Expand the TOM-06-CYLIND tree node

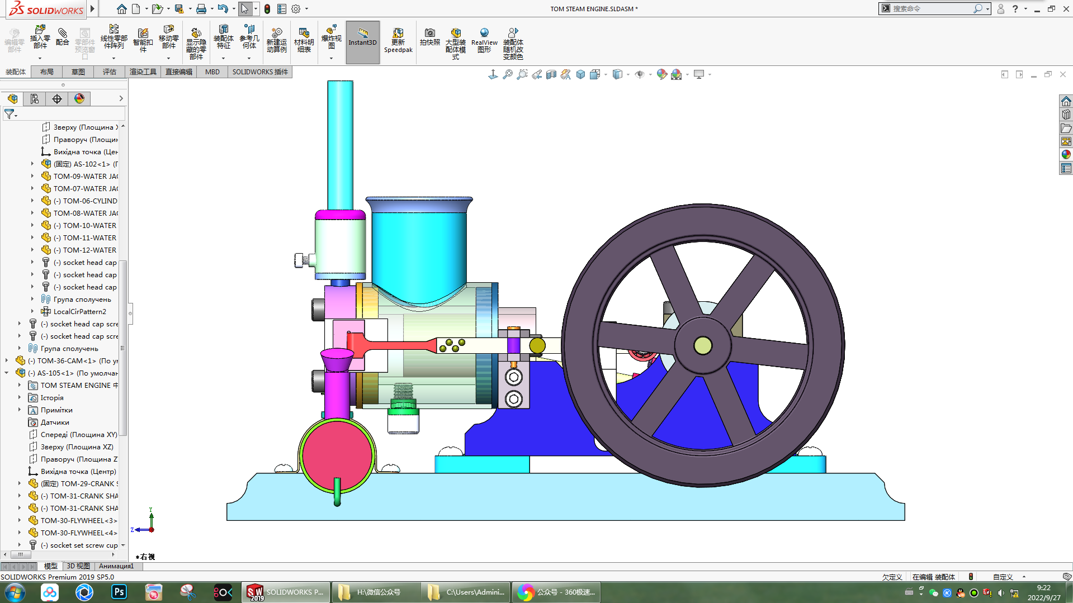coord(32,201)
